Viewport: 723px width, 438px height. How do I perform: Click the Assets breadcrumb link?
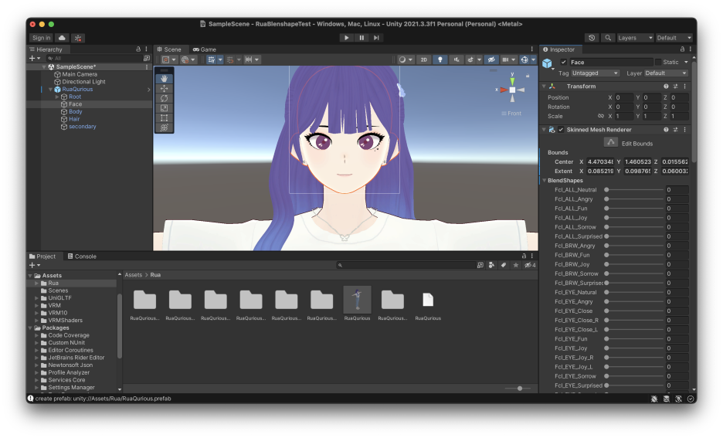(134, 275)
